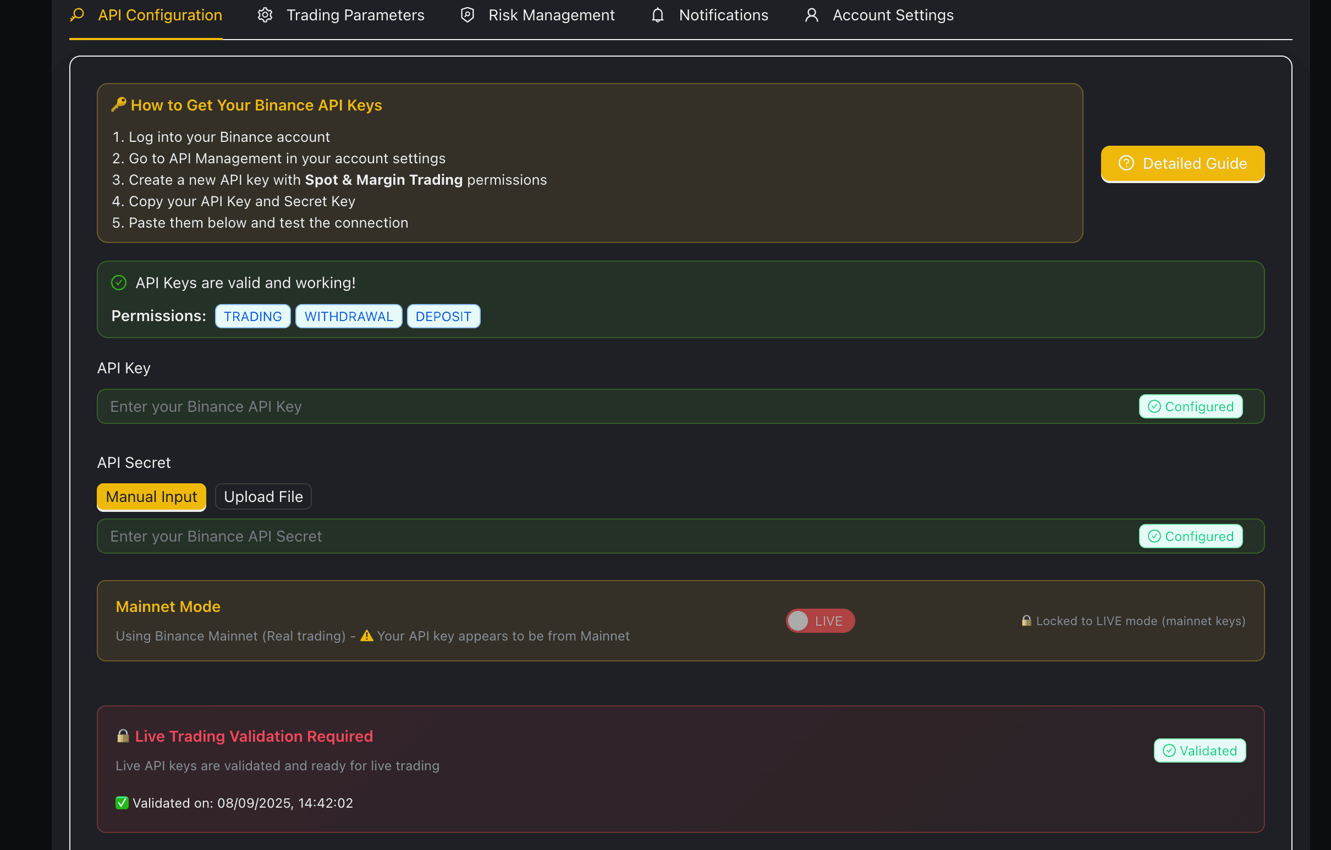Screen dimensions: 1331x850
Task: Click 'Locked to LIVE mode (mainnet keys)' text
Action: pos(1140,621)
